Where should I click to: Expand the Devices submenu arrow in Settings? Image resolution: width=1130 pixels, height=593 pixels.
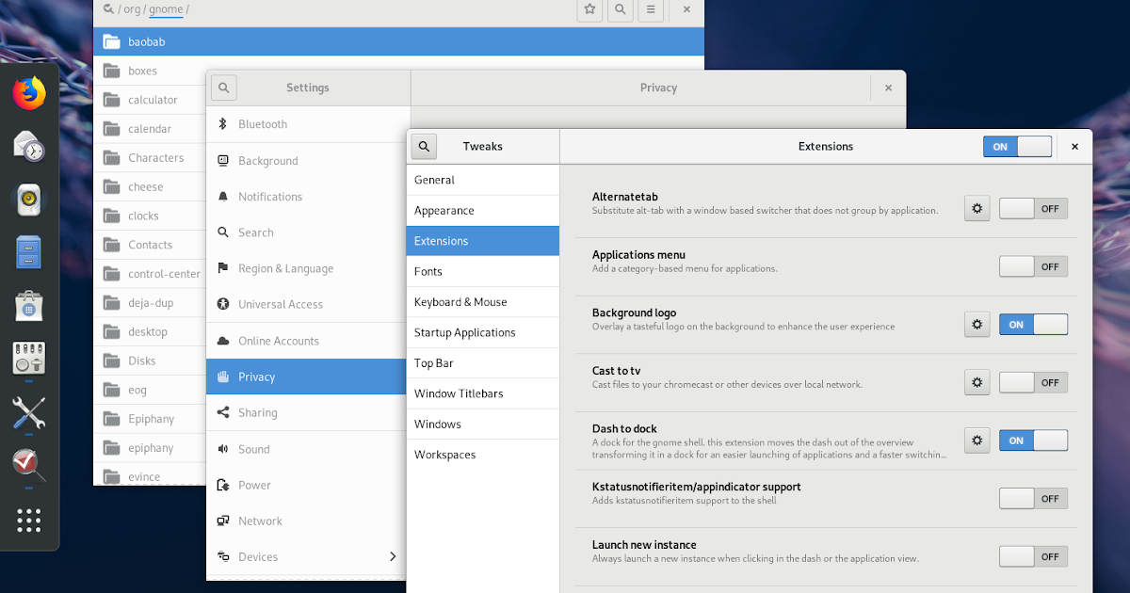[393, 557]
